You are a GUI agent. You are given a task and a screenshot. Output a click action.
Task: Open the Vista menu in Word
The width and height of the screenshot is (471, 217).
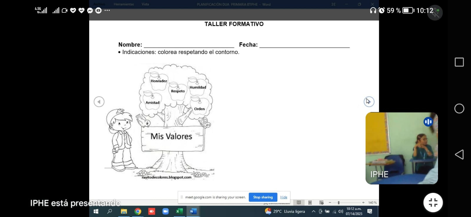[x=145, y=4]
